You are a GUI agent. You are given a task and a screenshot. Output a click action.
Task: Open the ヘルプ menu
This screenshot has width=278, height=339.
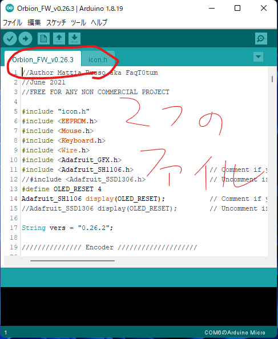(99, 22)
